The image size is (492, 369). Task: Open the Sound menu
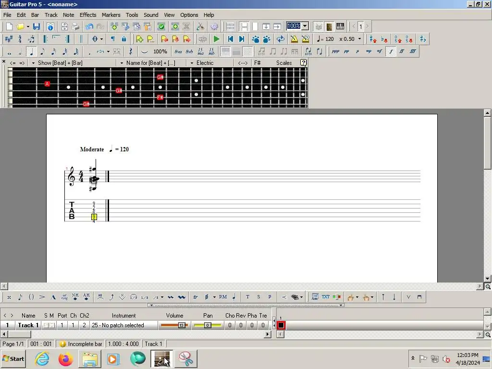click(x=151, y=15)
